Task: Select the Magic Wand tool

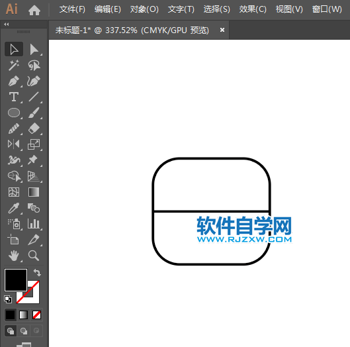Action: (14, 65)
